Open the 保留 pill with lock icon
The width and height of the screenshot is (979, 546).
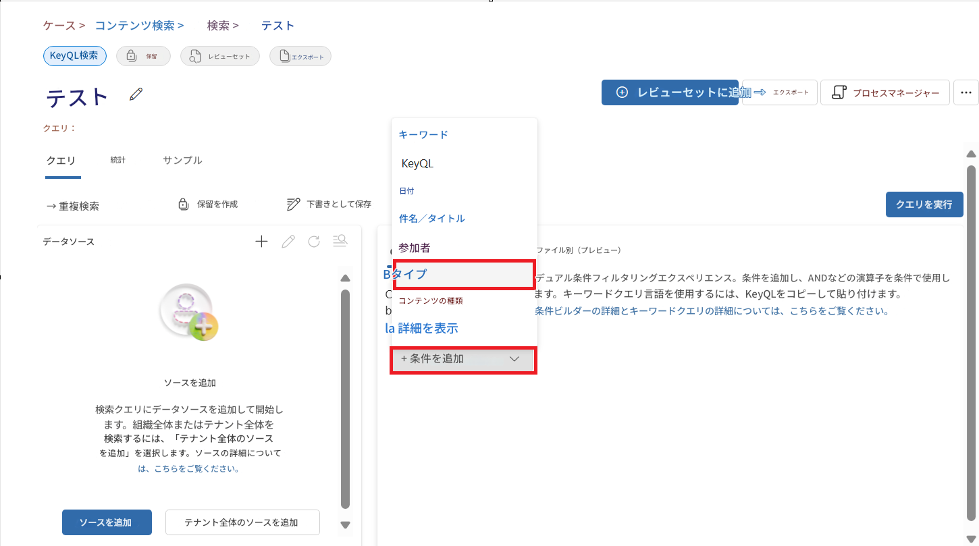click(143, 56)
